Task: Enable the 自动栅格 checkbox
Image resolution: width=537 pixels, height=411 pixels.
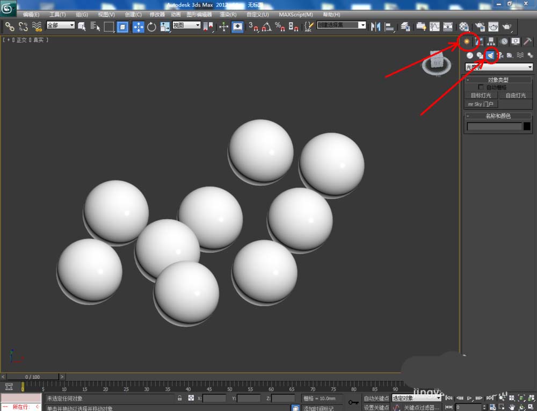Action: (x=481, y=88)
